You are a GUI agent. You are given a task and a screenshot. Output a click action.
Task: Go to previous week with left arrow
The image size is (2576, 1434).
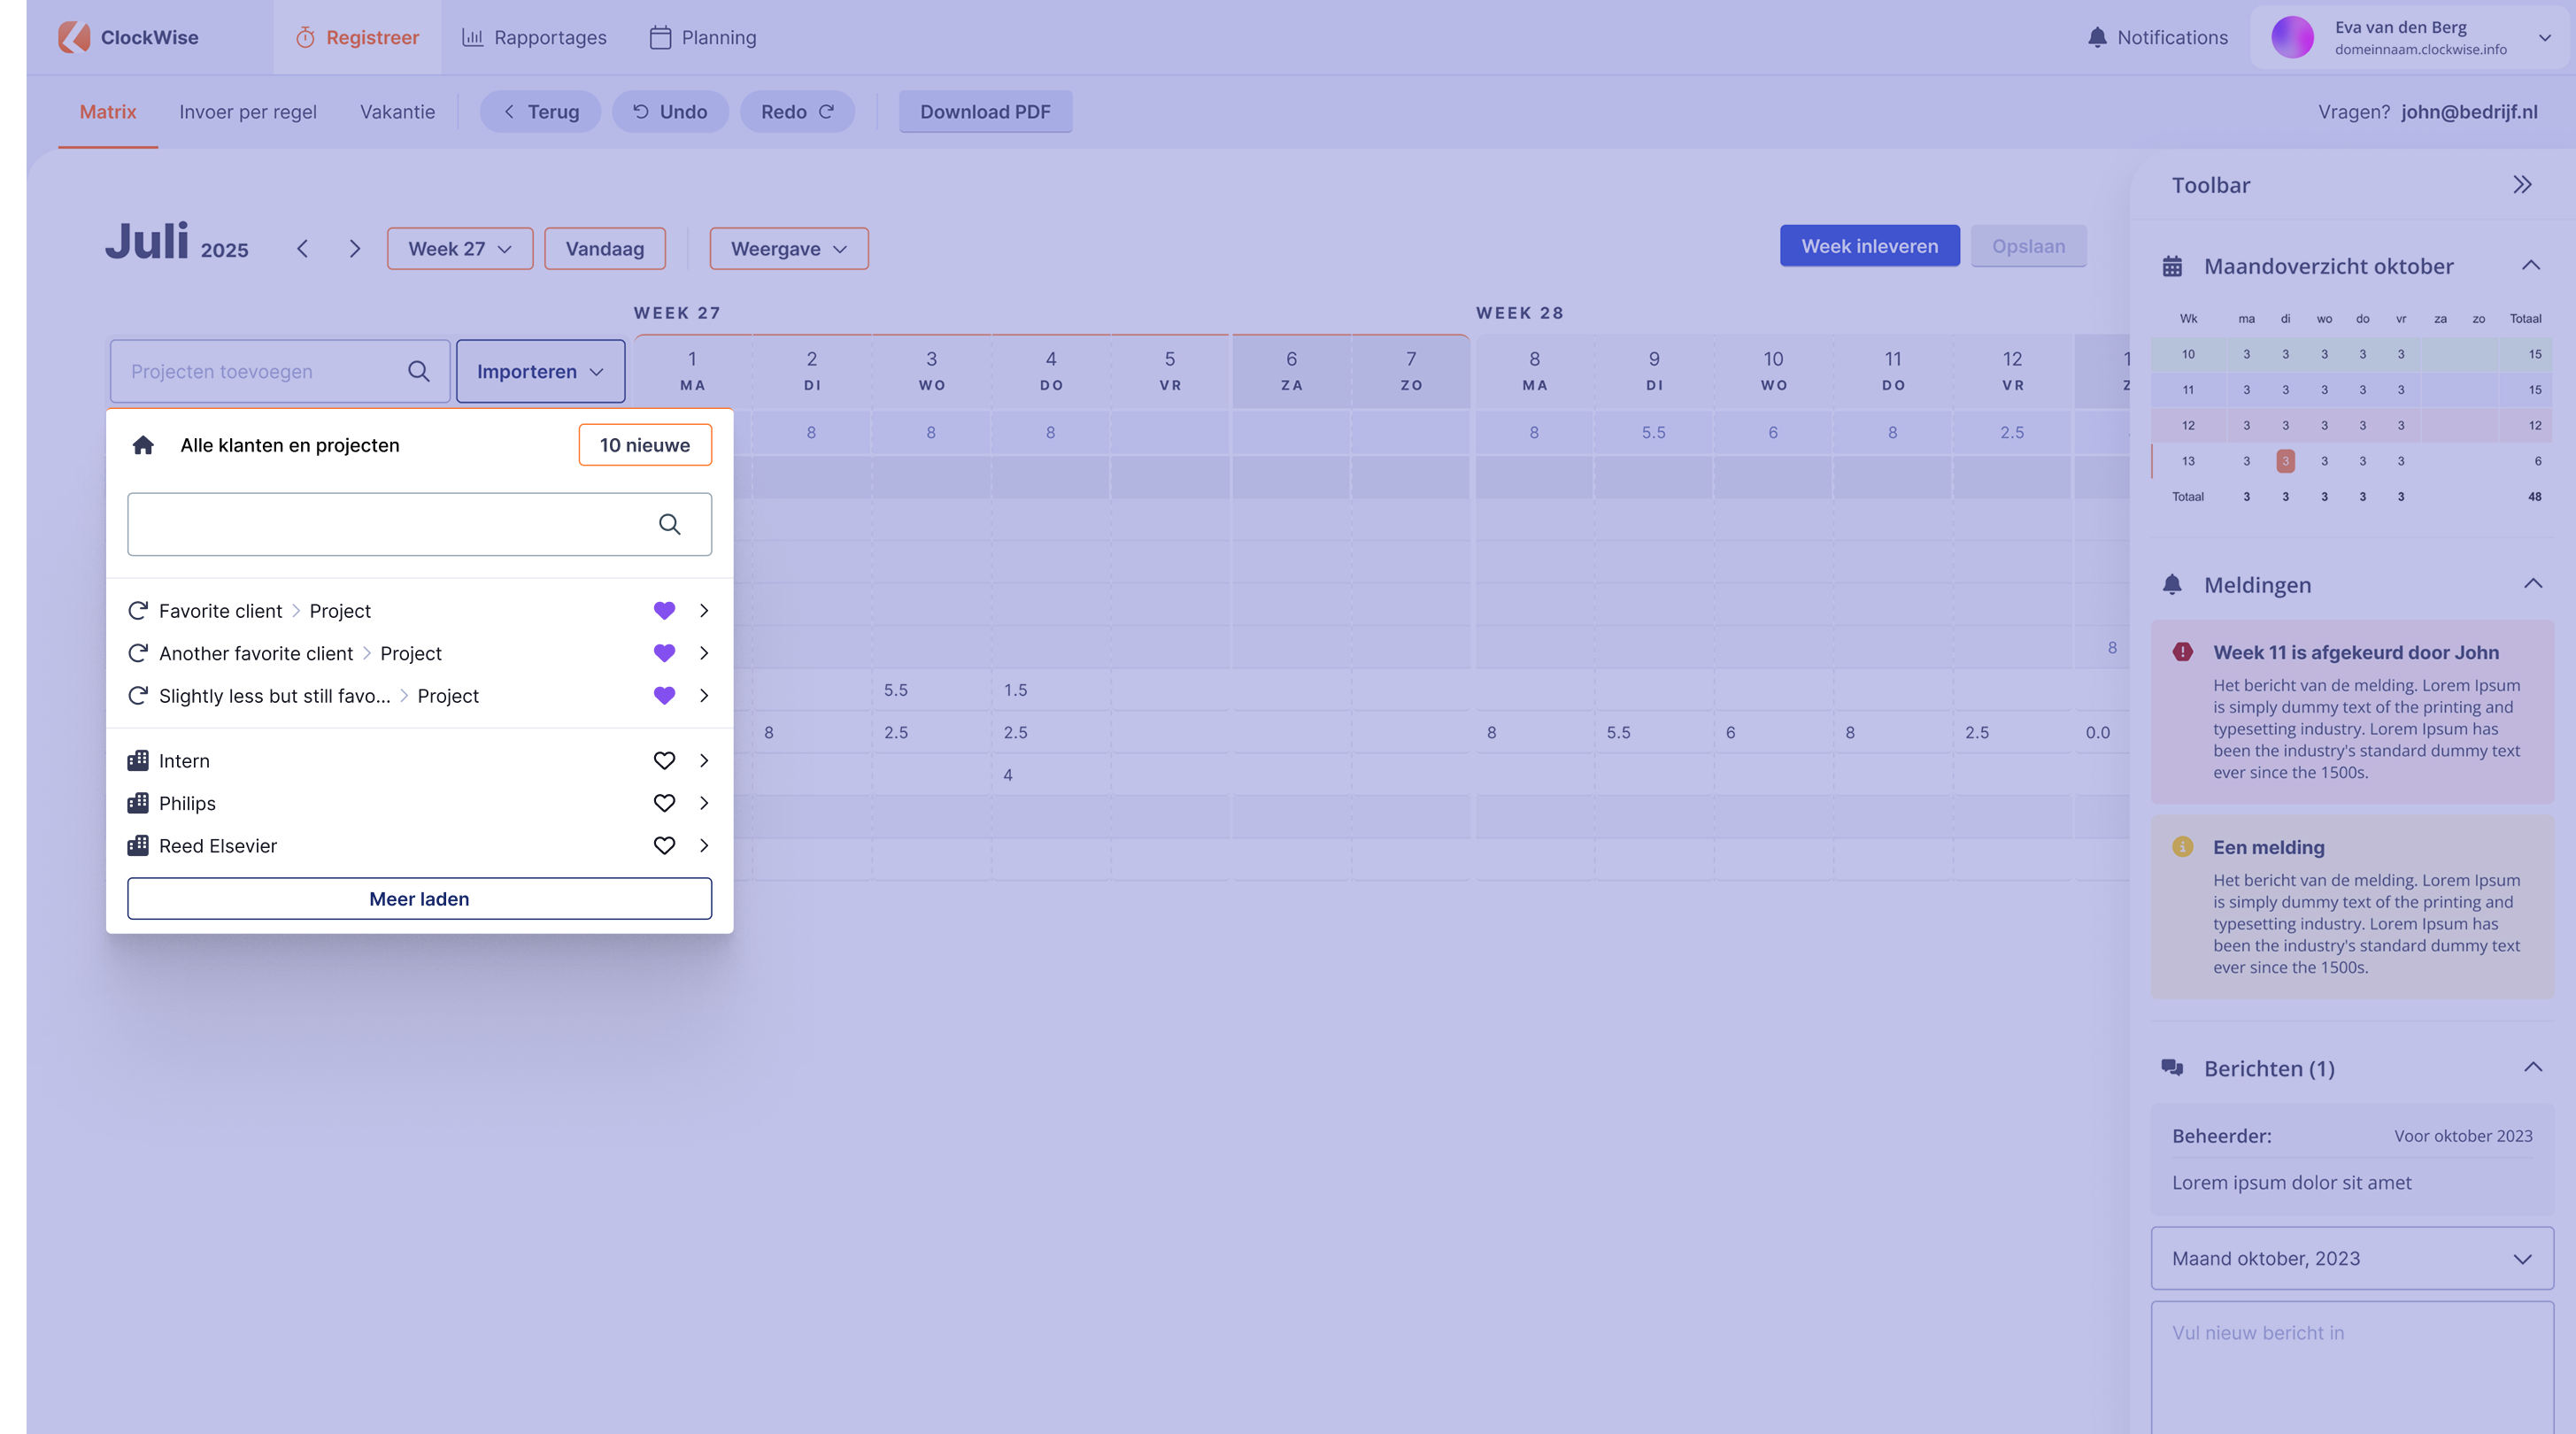click(302, 249)
